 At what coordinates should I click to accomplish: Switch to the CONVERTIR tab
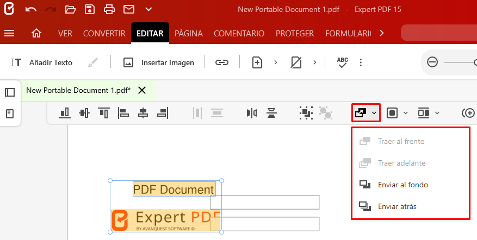click(104, 34)
